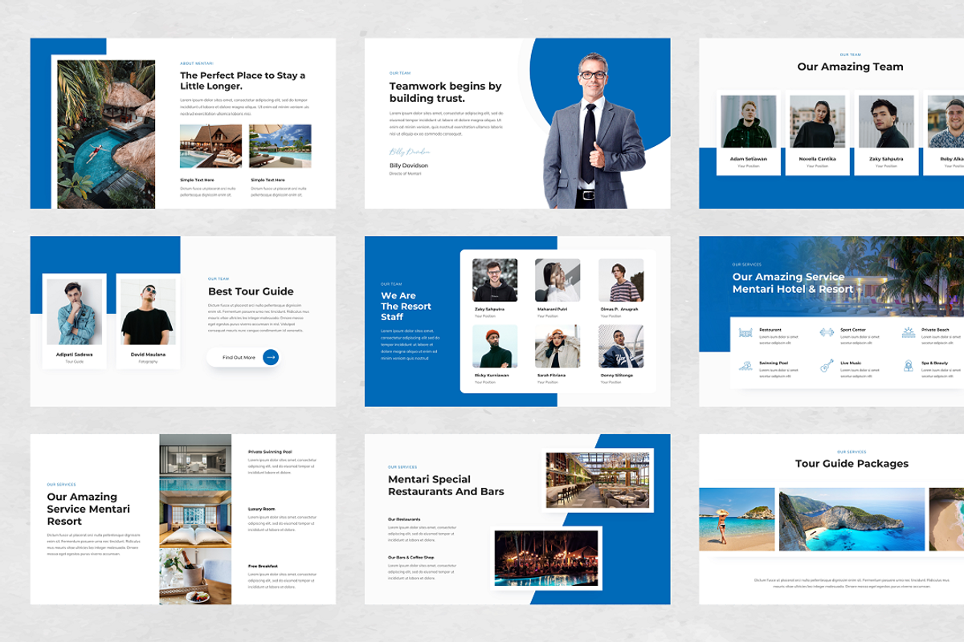Viewport: 964px width, 642px height.
Task: Click the restaurant interior photo
Action: coord(598,480)
